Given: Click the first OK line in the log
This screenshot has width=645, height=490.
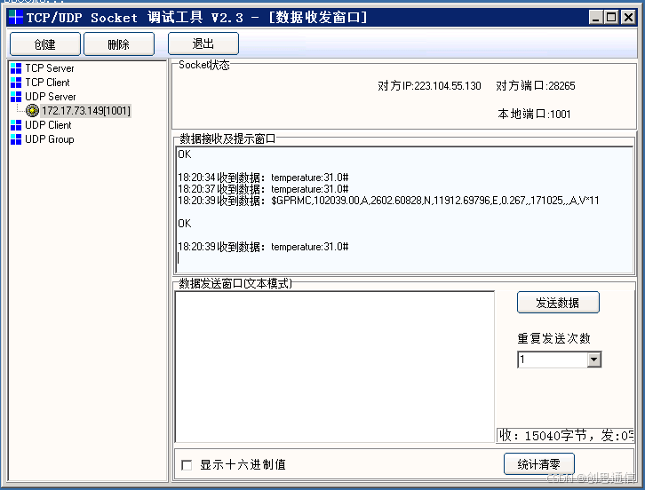Looking at the screenshot, I should (x=185, y=154).
